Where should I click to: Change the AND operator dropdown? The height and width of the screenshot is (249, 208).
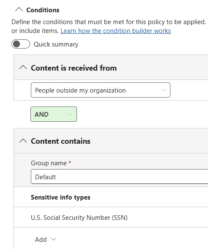(54, 114)
